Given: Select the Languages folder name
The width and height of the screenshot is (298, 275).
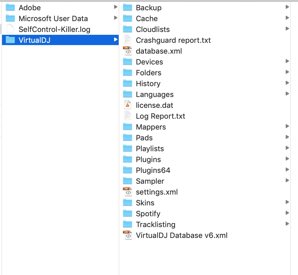Looking at the screenshot, I should pyautogui.click(x=155, y=95).
